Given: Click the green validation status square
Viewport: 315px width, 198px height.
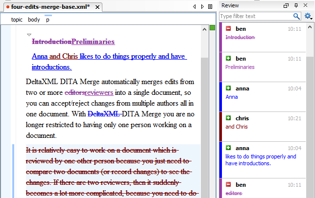Looking at the screenshot, I should pos(212,28).
